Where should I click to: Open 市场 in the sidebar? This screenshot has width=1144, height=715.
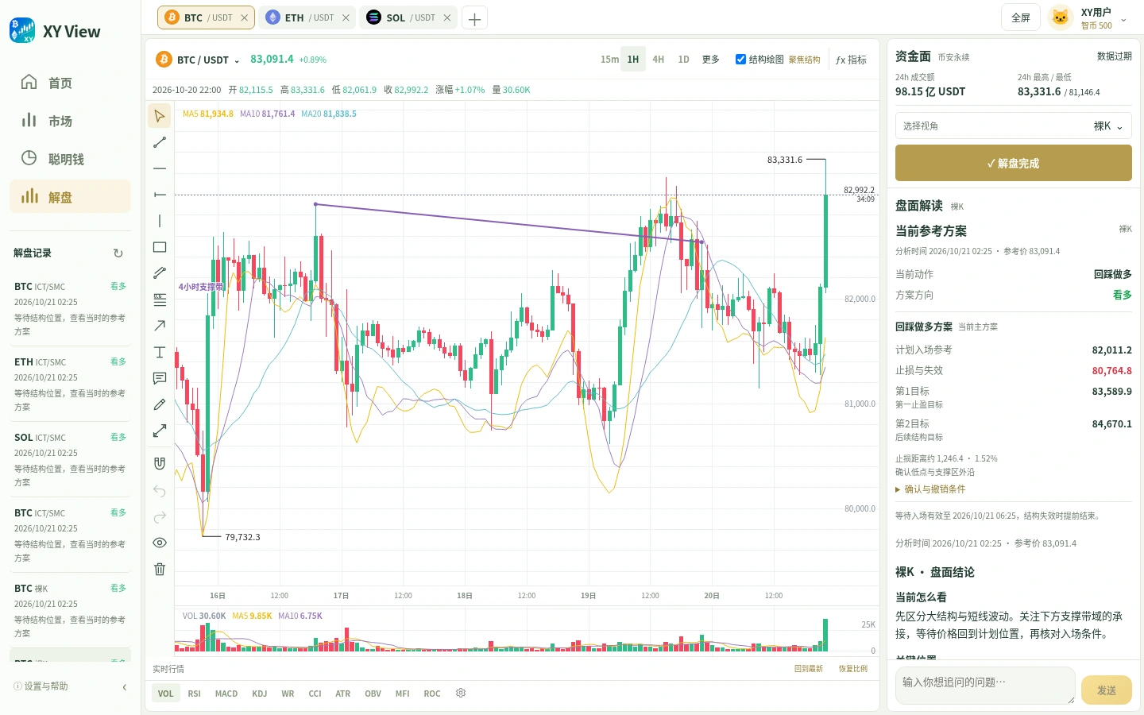click(x=70, y=121)
